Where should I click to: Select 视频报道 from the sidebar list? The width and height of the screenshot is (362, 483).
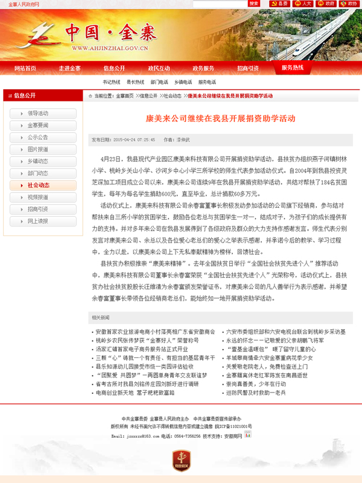click(x=43, y=197)
